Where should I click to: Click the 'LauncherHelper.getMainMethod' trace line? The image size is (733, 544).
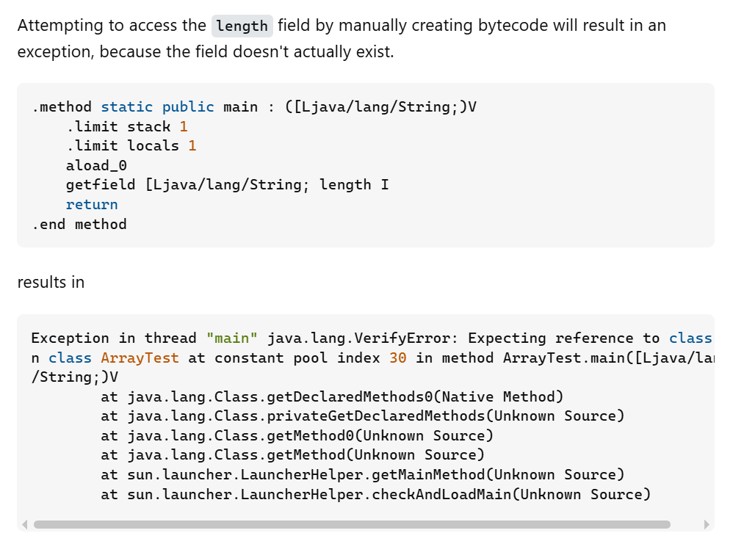coord(363,475)
